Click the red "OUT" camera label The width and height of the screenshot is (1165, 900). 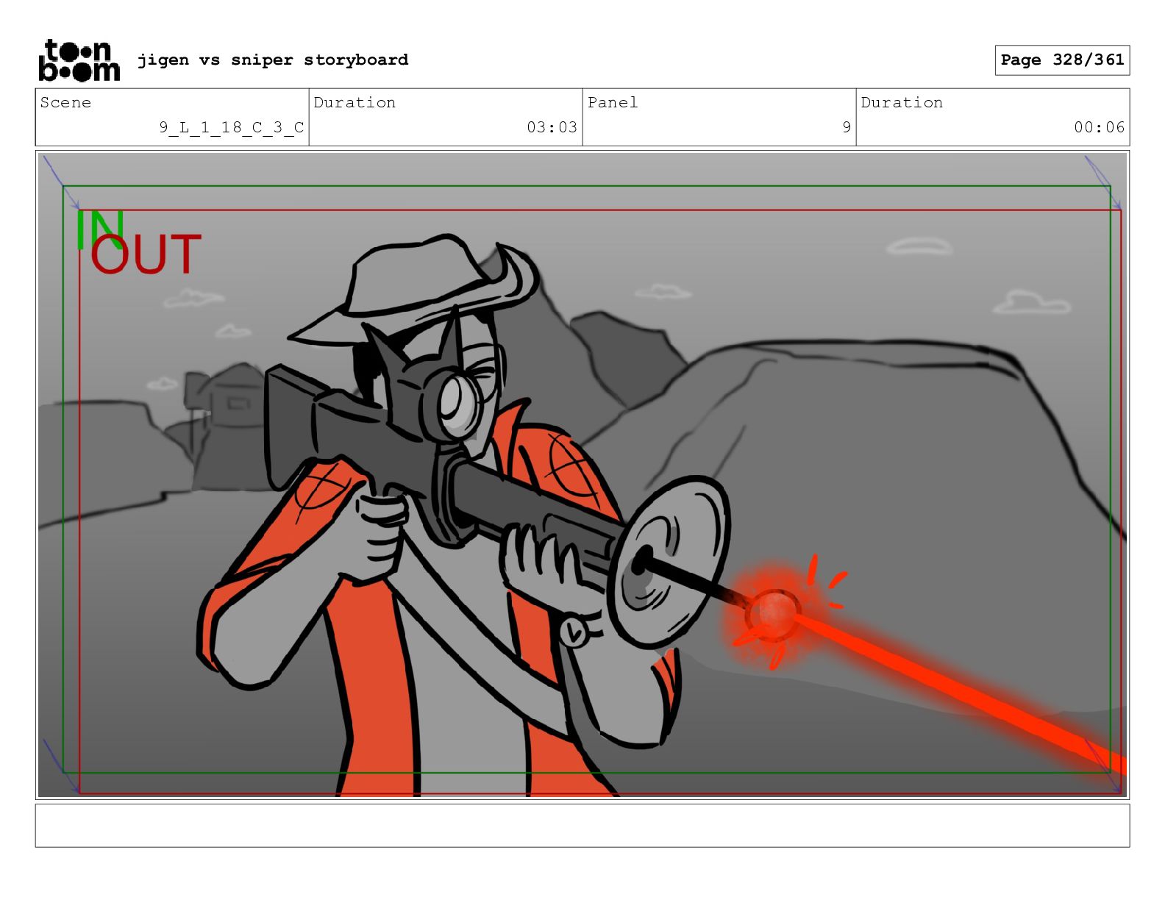click(x=146, y=254)
